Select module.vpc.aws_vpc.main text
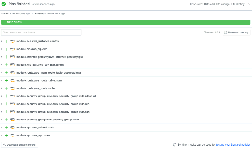This screenshot has height=149, width=252. coord(33,135)
